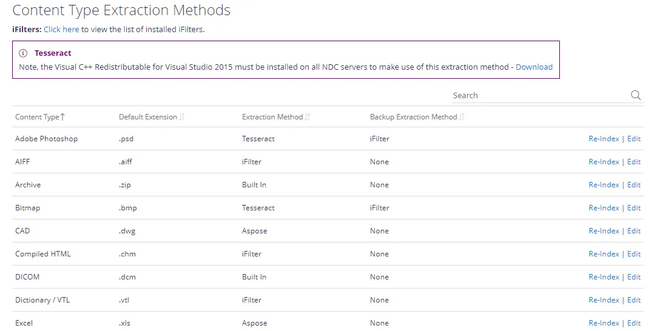Click Backup Extraction Method sort arrows
The height and width of the screenshot is (331, 649).
click(x=462, y=117)
